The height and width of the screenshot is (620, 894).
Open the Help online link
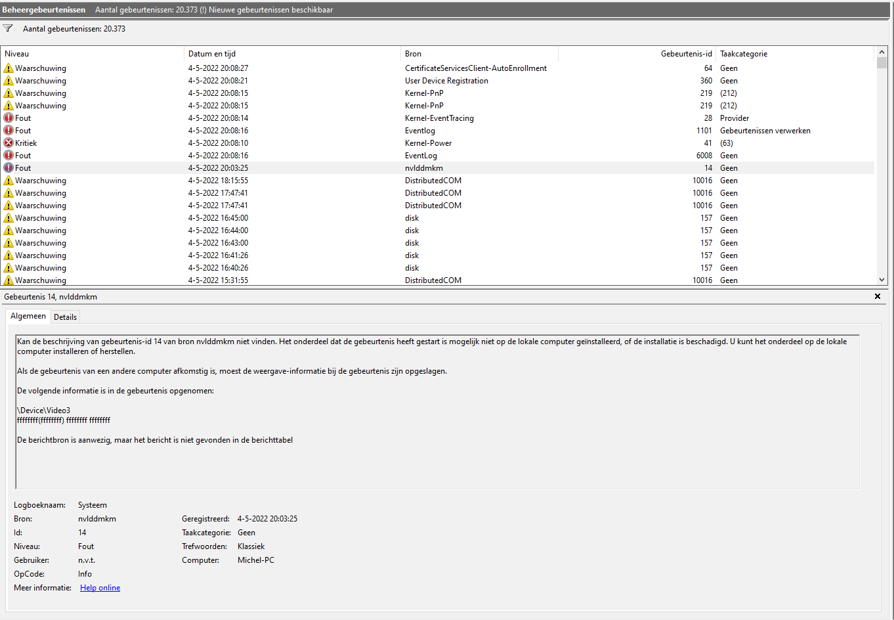[100, 588]
